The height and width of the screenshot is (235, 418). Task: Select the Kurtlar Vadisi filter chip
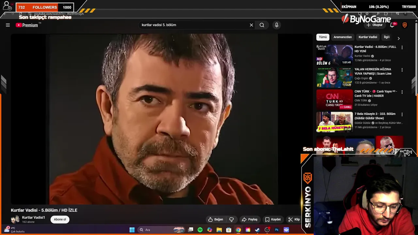368,37
